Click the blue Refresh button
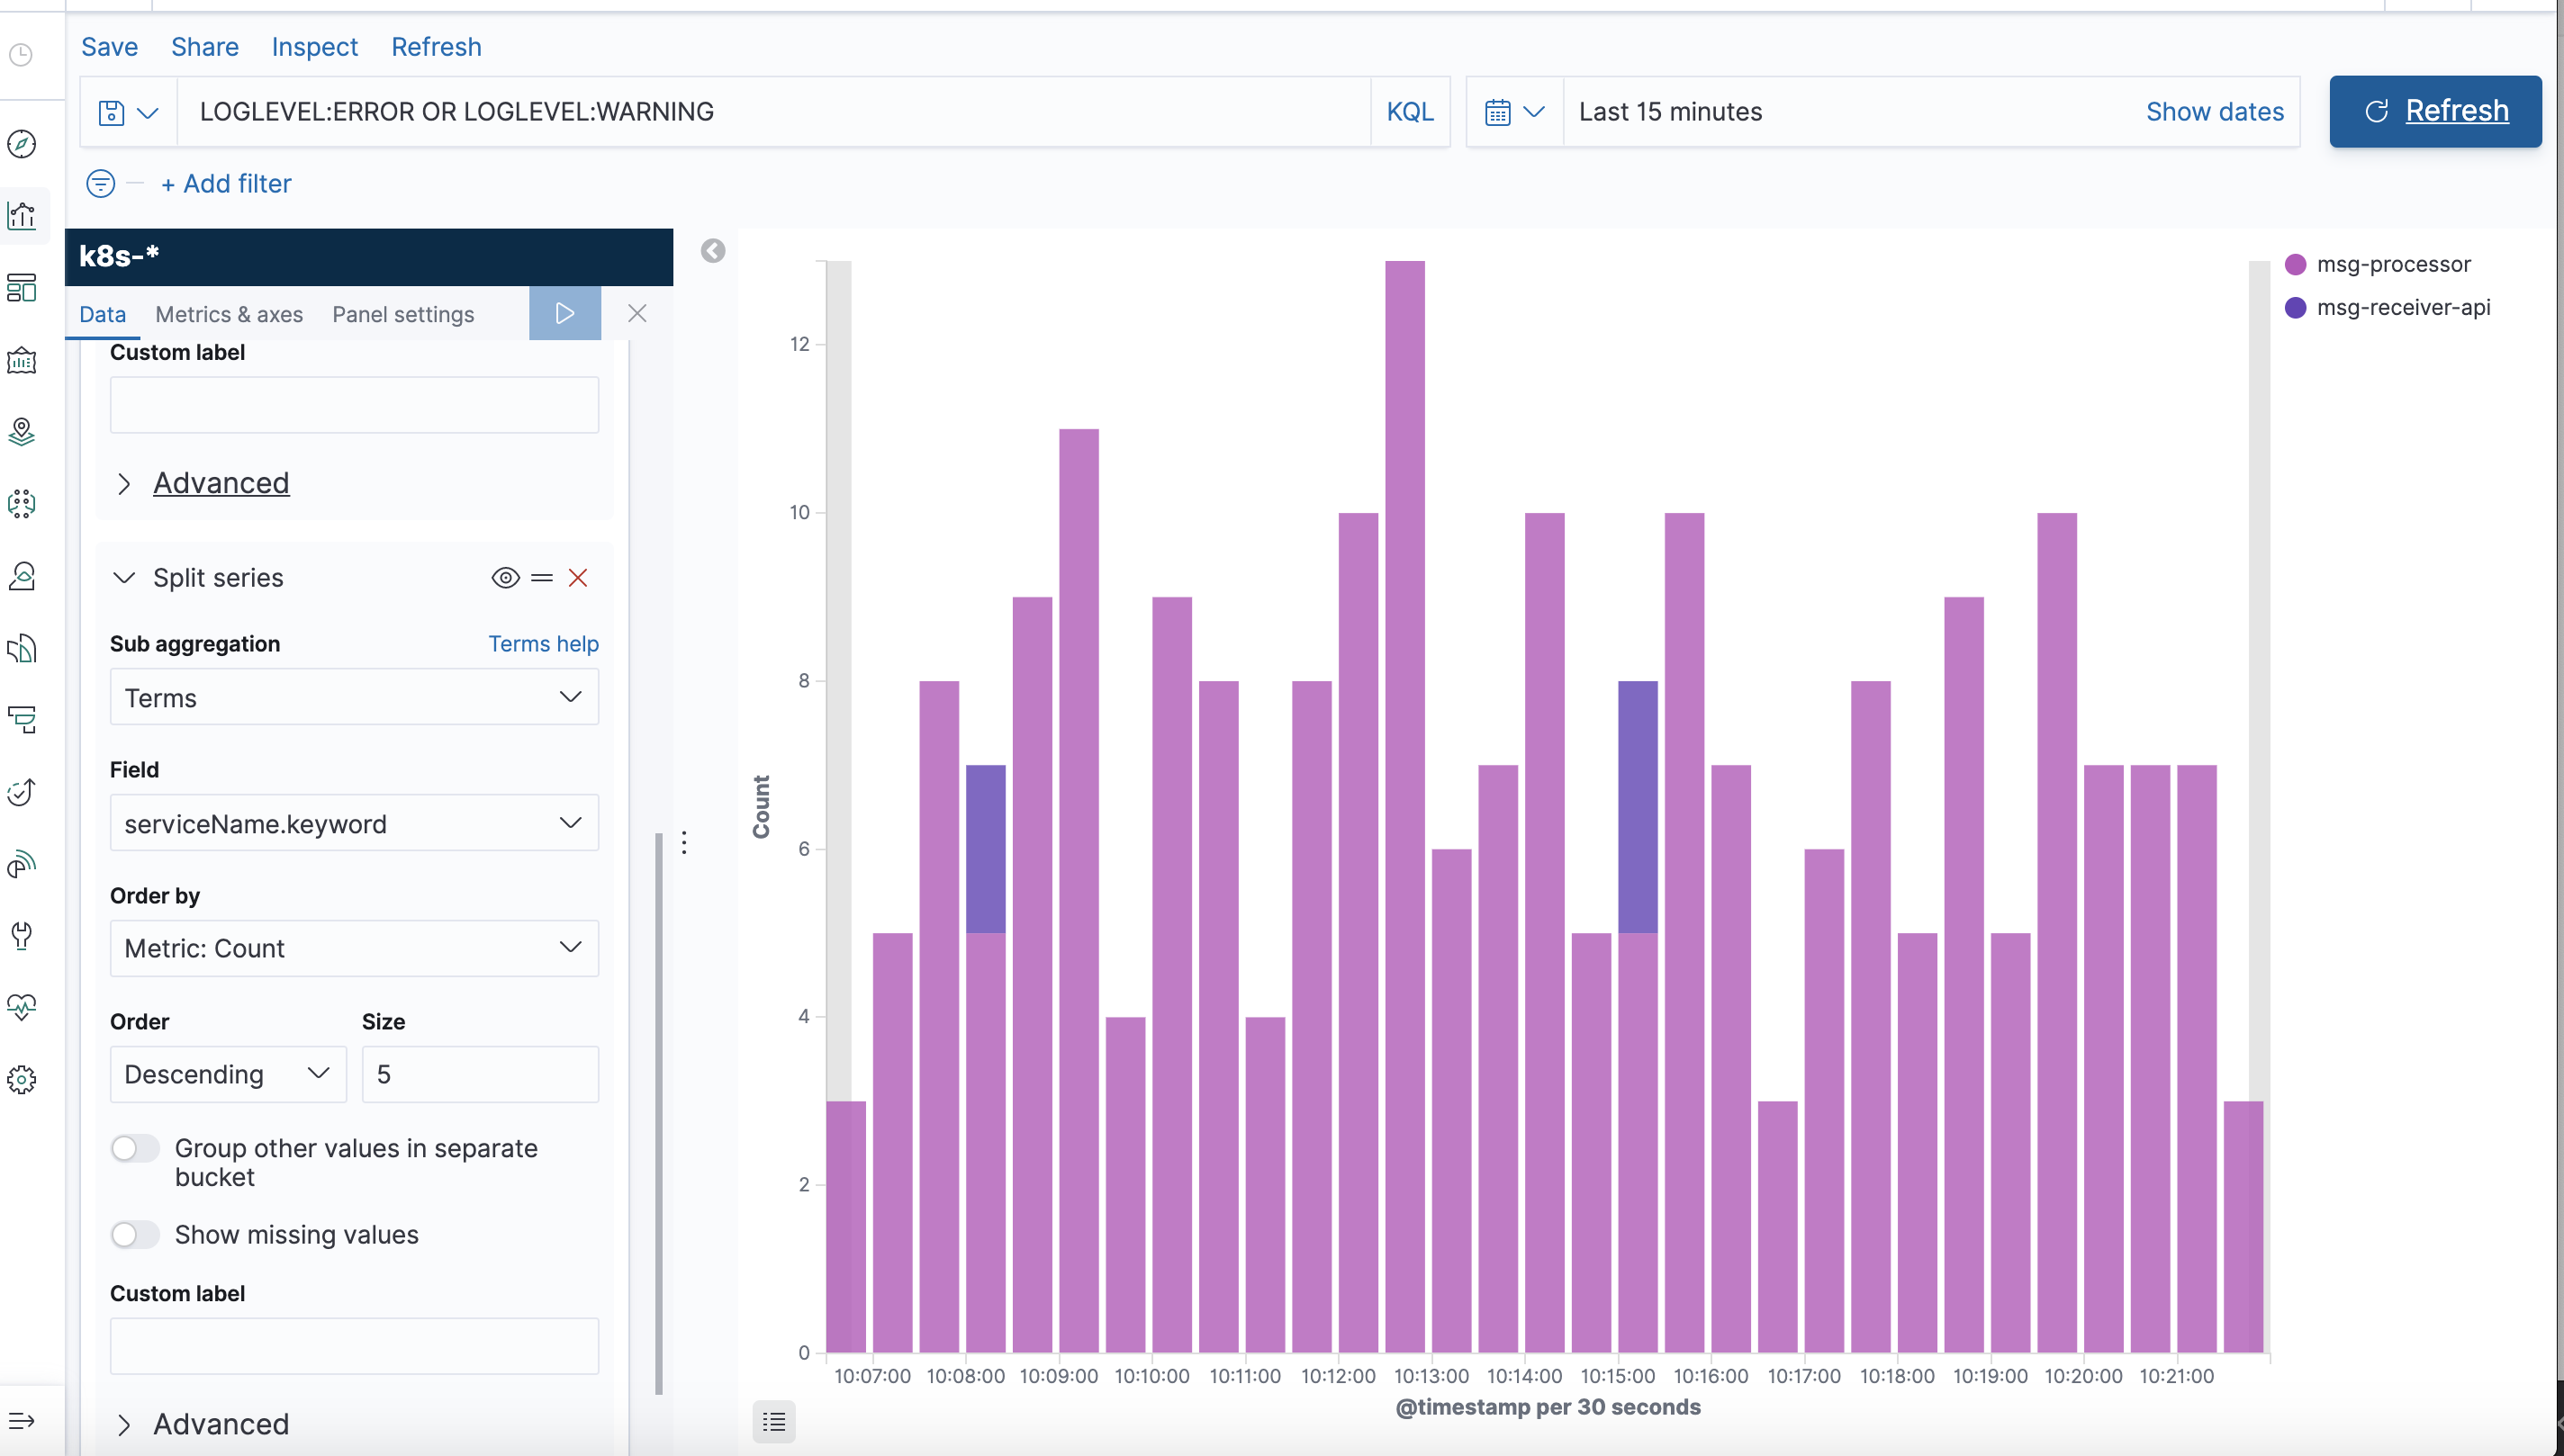The width and height of the screenshot is (2564, 1456). tap(2435, 111)
